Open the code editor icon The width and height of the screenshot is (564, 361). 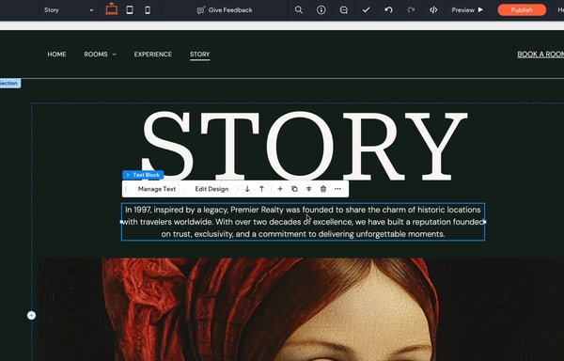[433, 9]
